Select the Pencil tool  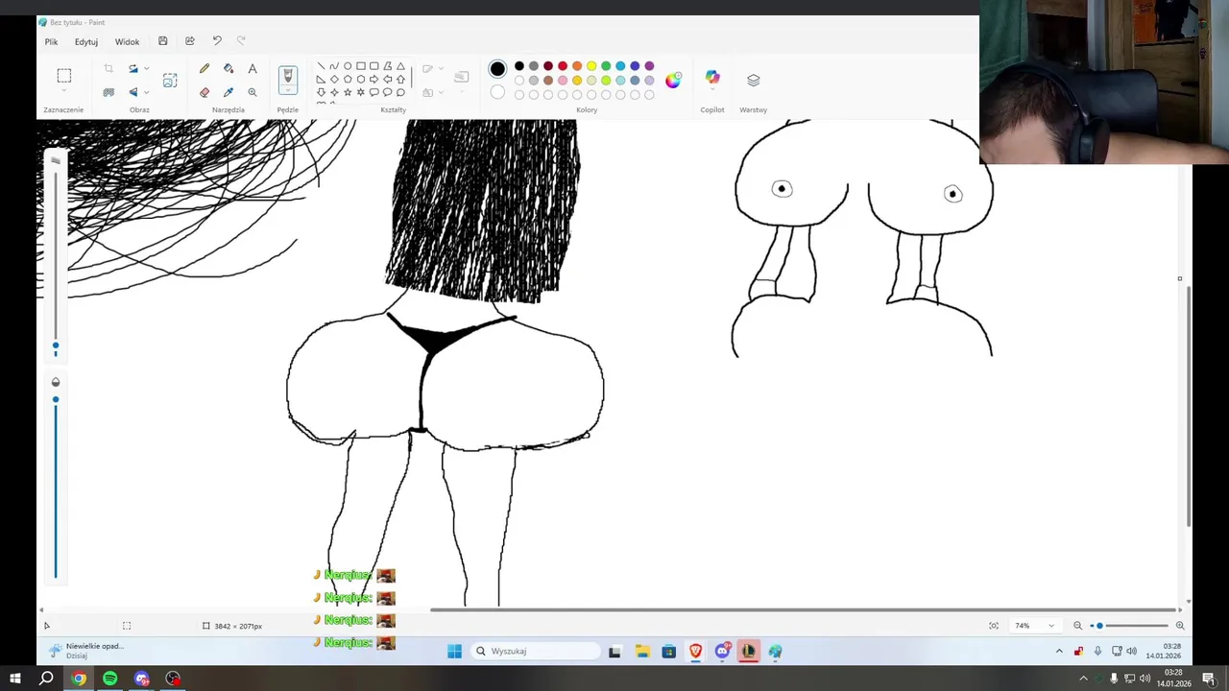pos(205,69)
